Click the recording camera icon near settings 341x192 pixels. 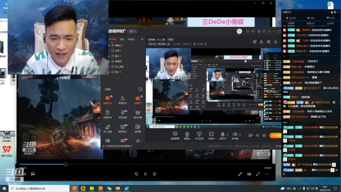pos(250,135)
